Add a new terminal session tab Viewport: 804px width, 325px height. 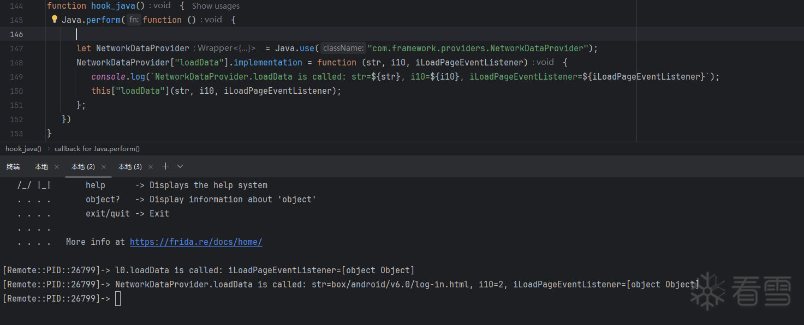click(166, 166)
